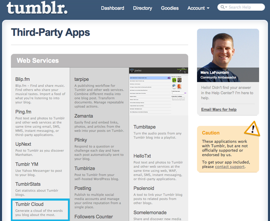Open the TumblrStats app link

coord(28,184)
